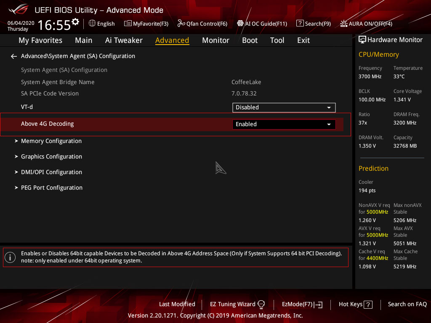Open the Monitor tab

pyautogui.click(x=215, y=40)
